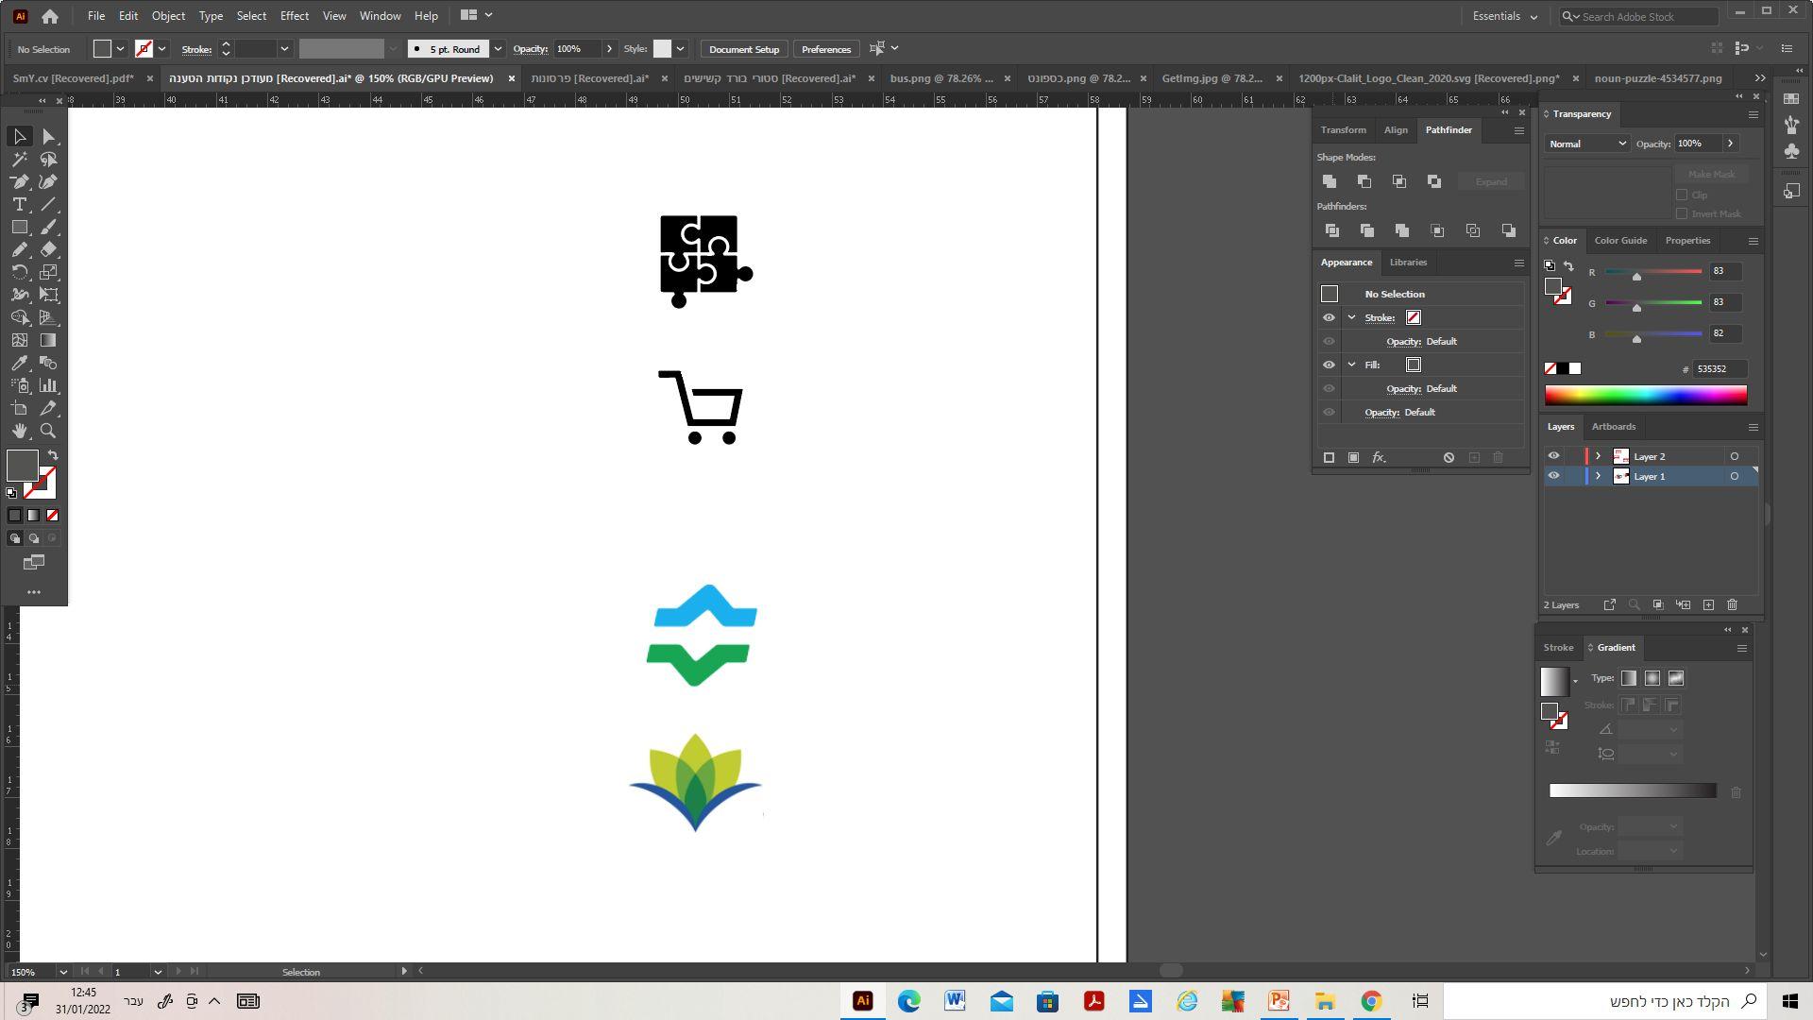Screen dimensions: 1813x1020
Task: Toggle Stroke visibility in Appearance panel
Action: [1329, 318]
